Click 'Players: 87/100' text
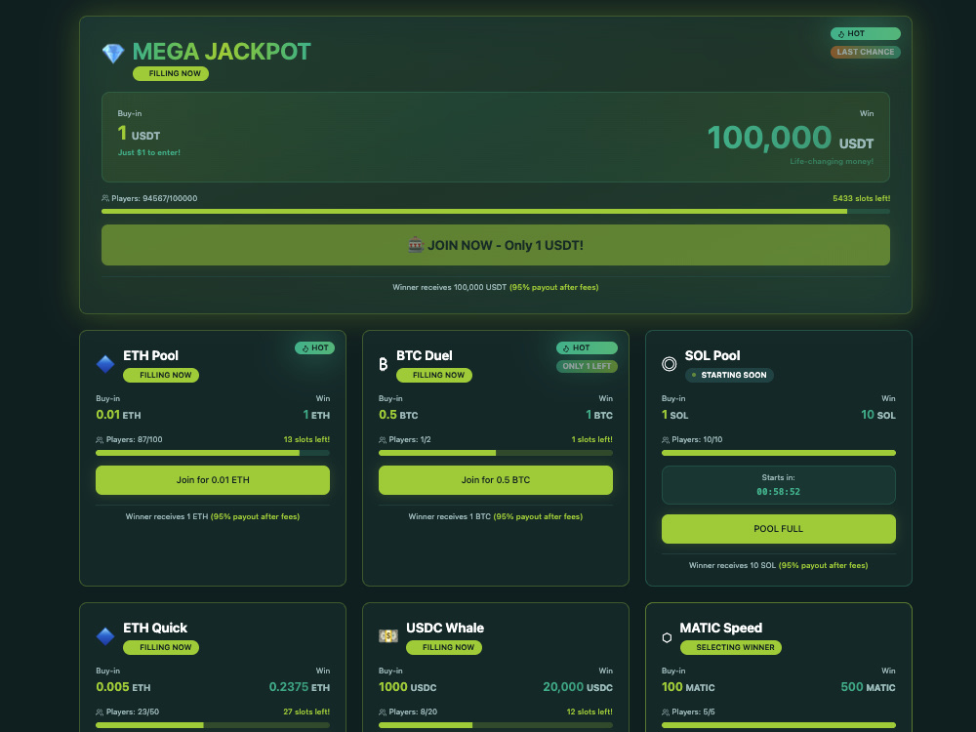Viewport: 976px width, 732px height. (x=135, y=439)
